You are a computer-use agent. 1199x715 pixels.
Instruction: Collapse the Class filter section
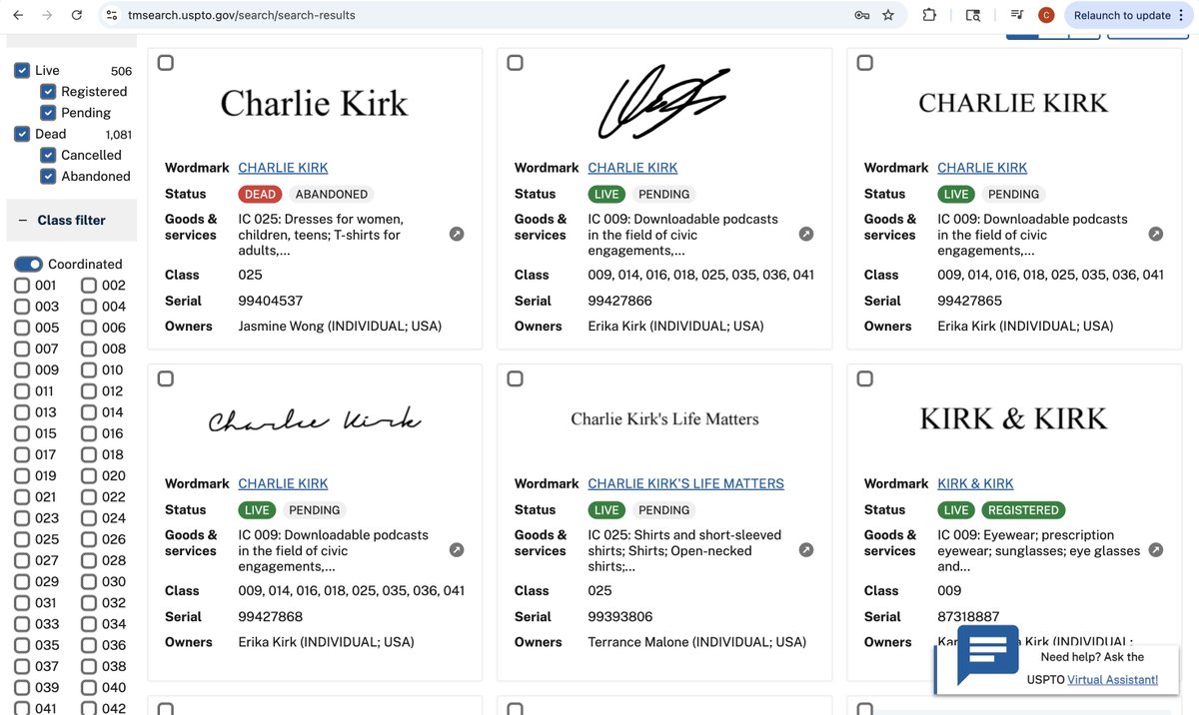pos(71,220)
